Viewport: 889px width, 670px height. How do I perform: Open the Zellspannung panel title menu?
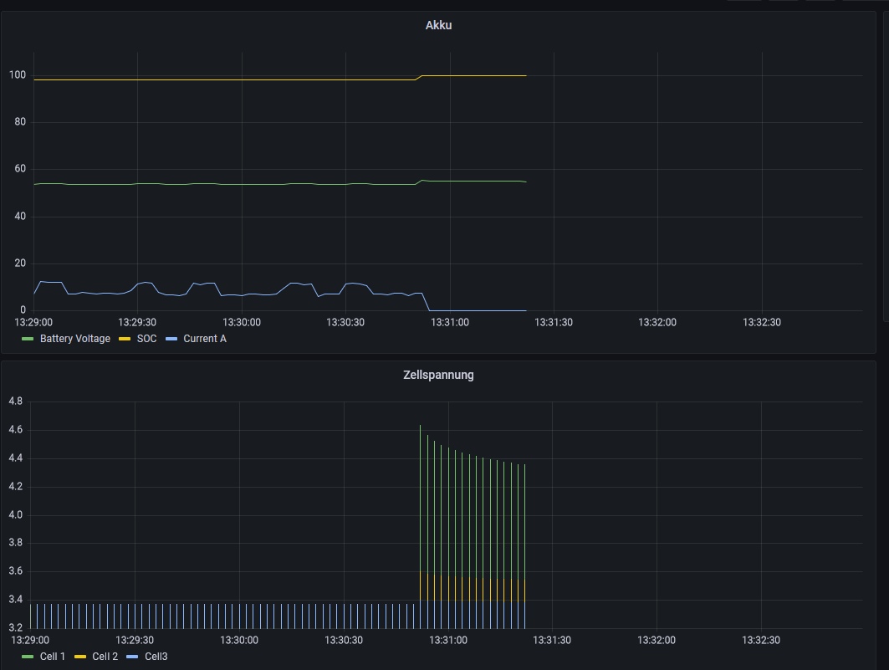(x=438, y=376)
